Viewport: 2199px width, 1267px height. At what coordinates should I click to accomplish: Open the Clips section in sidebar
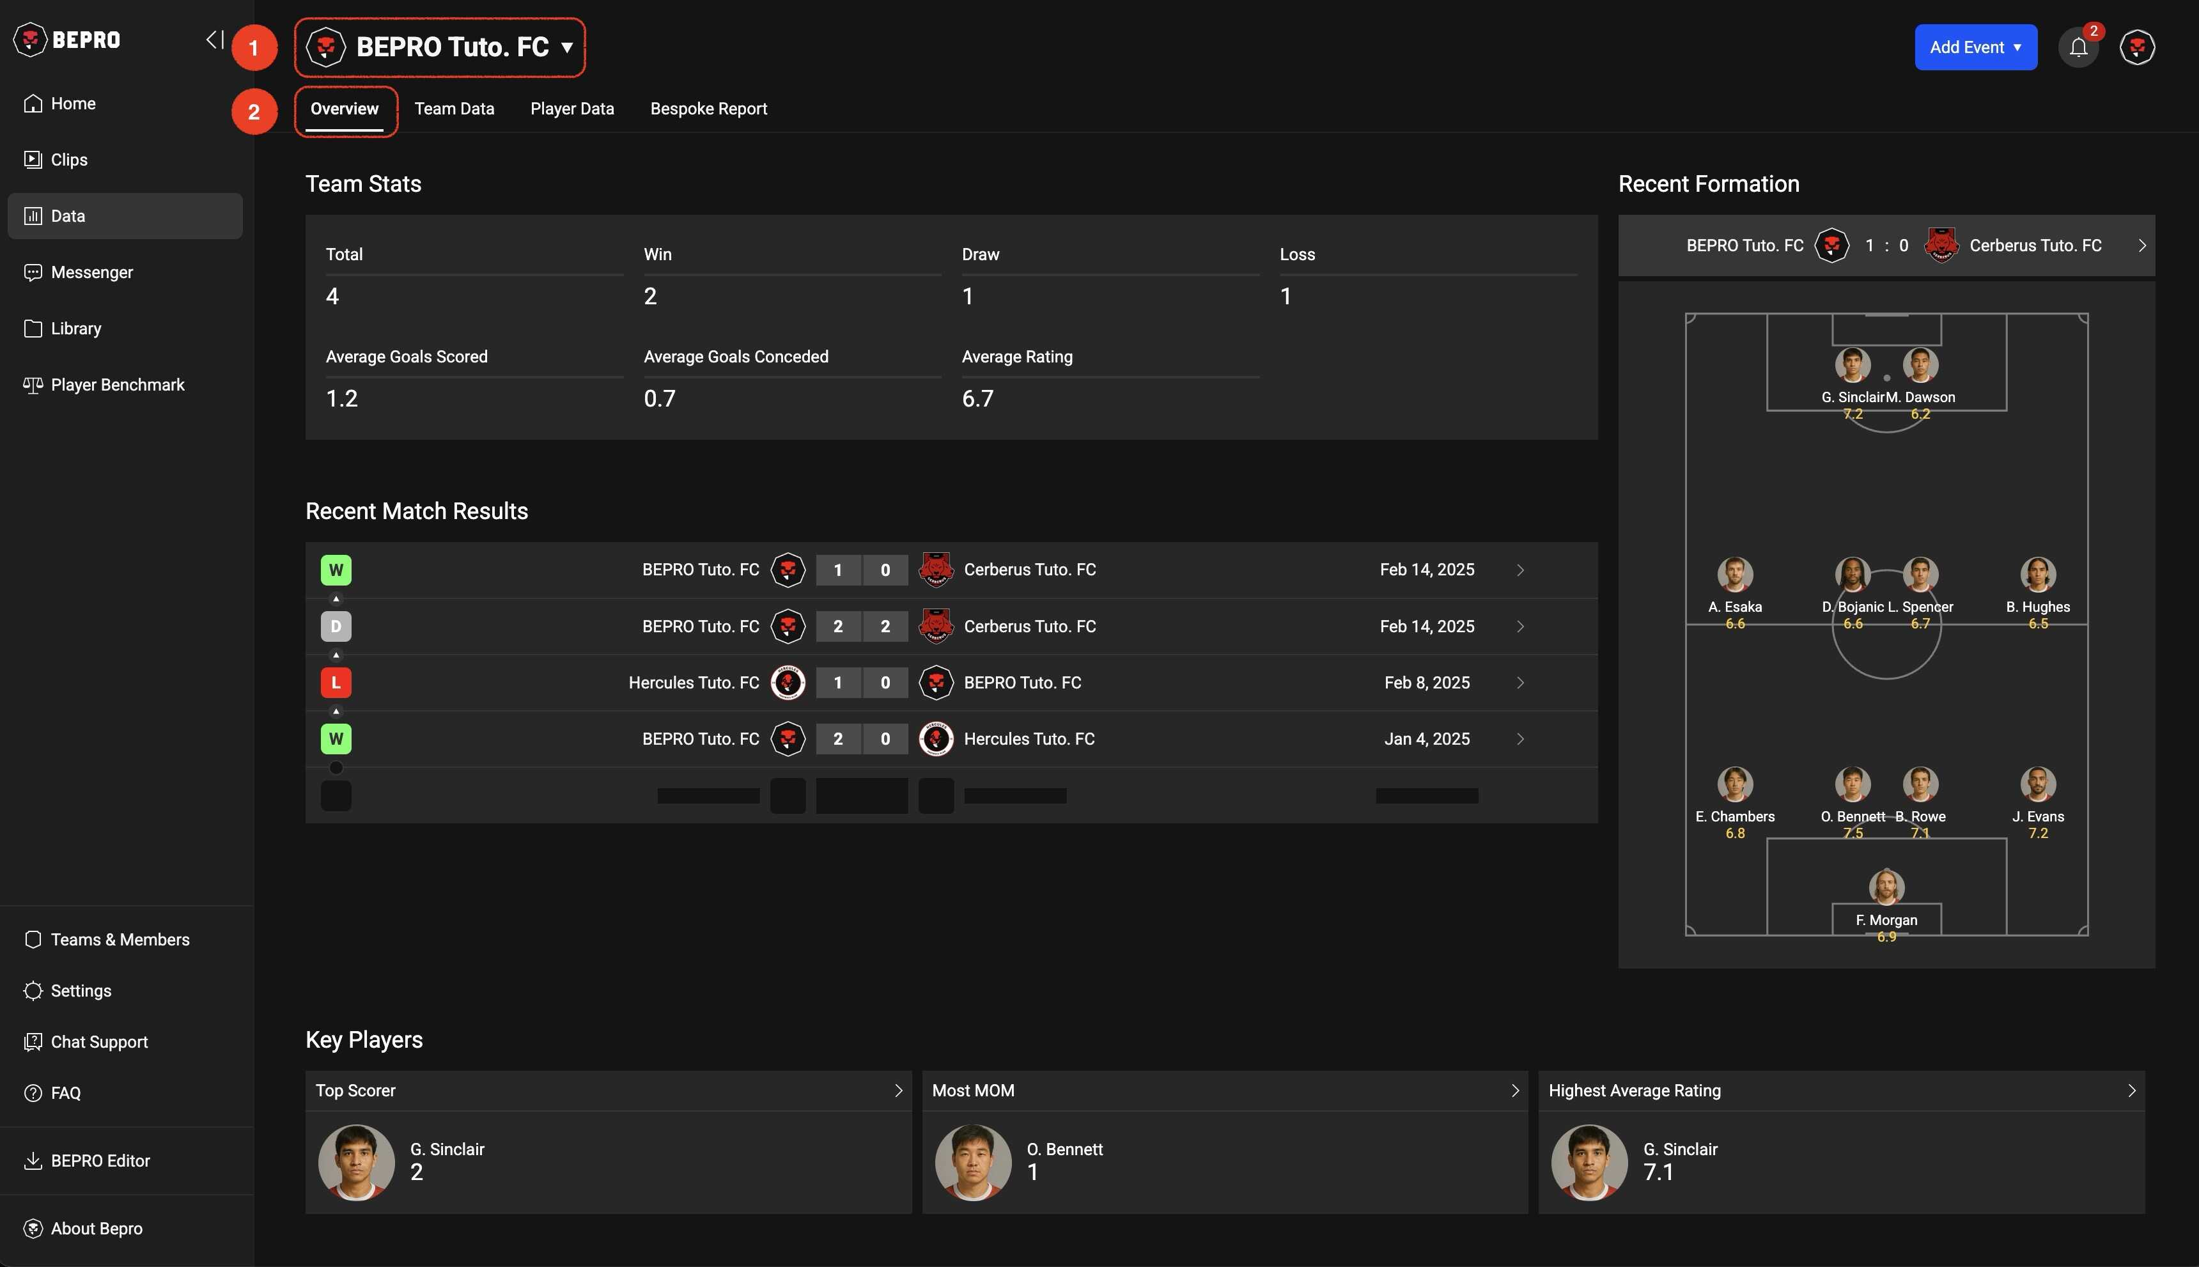click(x=69, y=159)
